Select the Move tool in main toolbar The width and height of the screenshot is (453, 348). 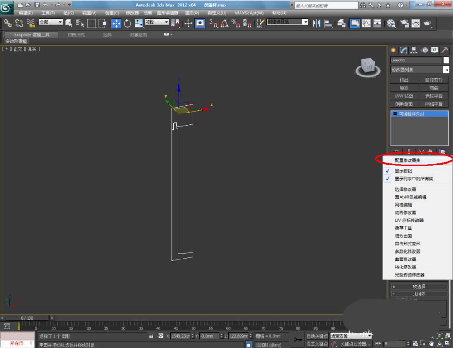(x=116, y=23)
